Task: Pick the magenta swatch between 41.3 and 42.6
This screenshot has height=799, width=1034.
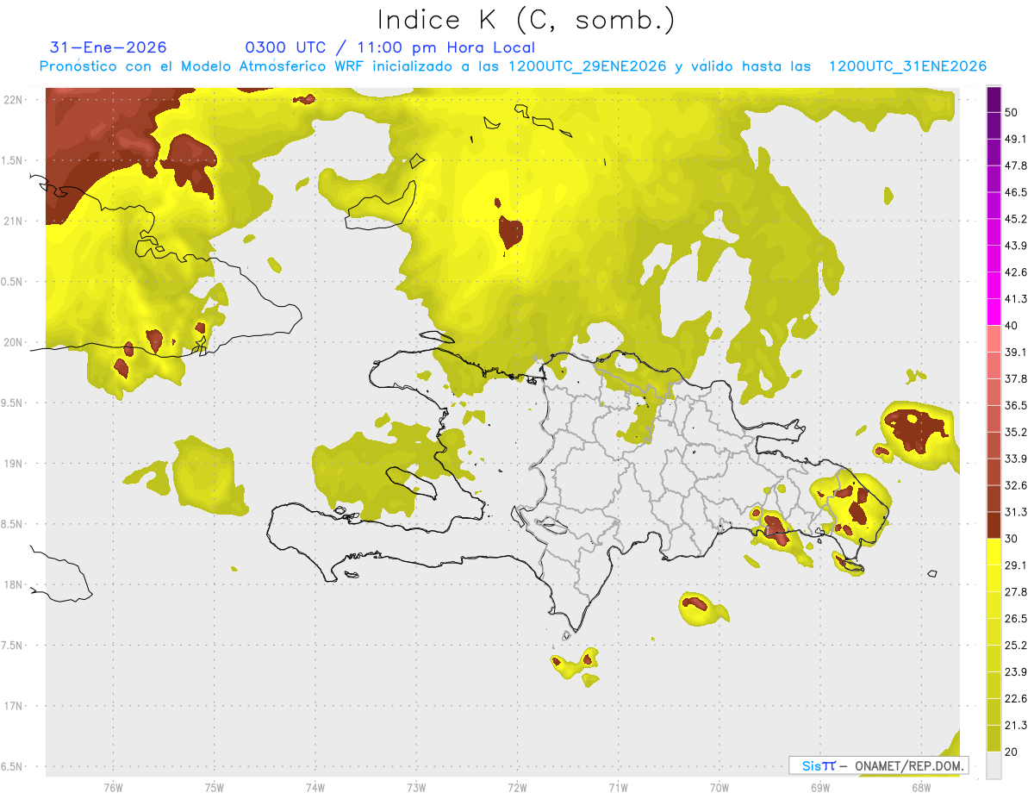Action: pos(994,286)
